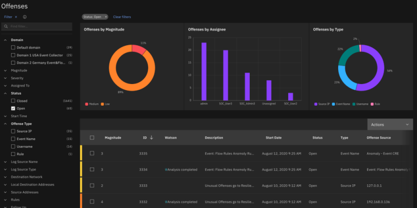Select the offense 3335 row checkbox
Screen dimensions: 417x208
(x=92, y=153)
